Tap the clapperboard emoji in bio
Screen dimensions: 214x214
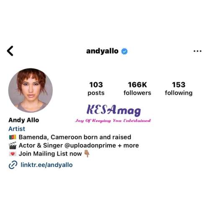[13, 145]
